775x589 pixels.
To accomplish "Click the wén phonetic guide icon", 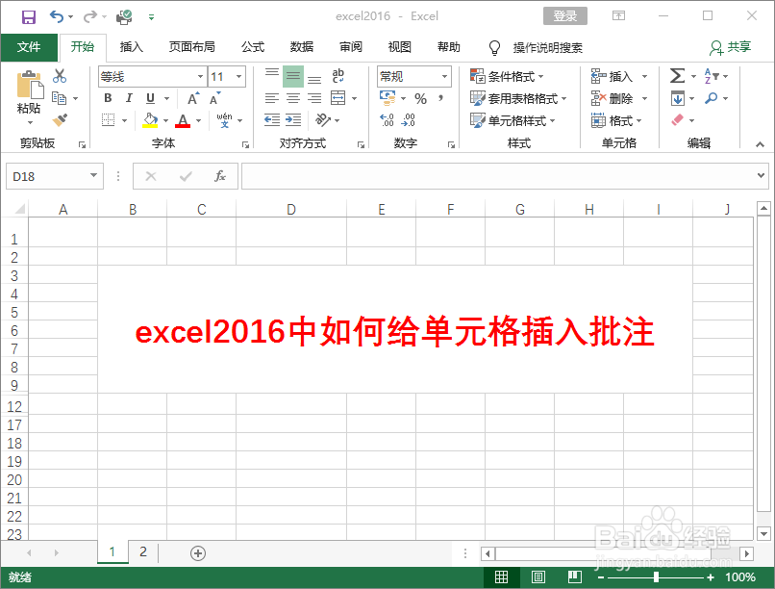I will 225,119.
